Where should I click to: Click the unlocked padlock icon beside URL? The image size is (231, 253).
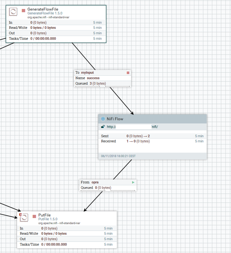[103, 127]
